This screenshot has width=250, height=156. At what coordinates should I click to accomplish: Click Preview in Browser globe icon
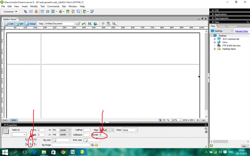point(95,24)
